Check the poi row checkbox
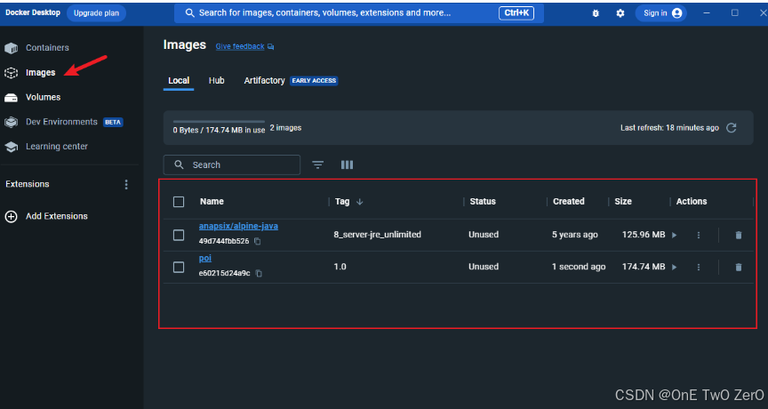Screen dimensions: 768x409 click(179, 267)
